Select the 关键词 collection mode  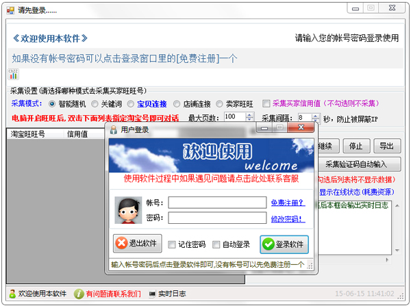point(95,104)
